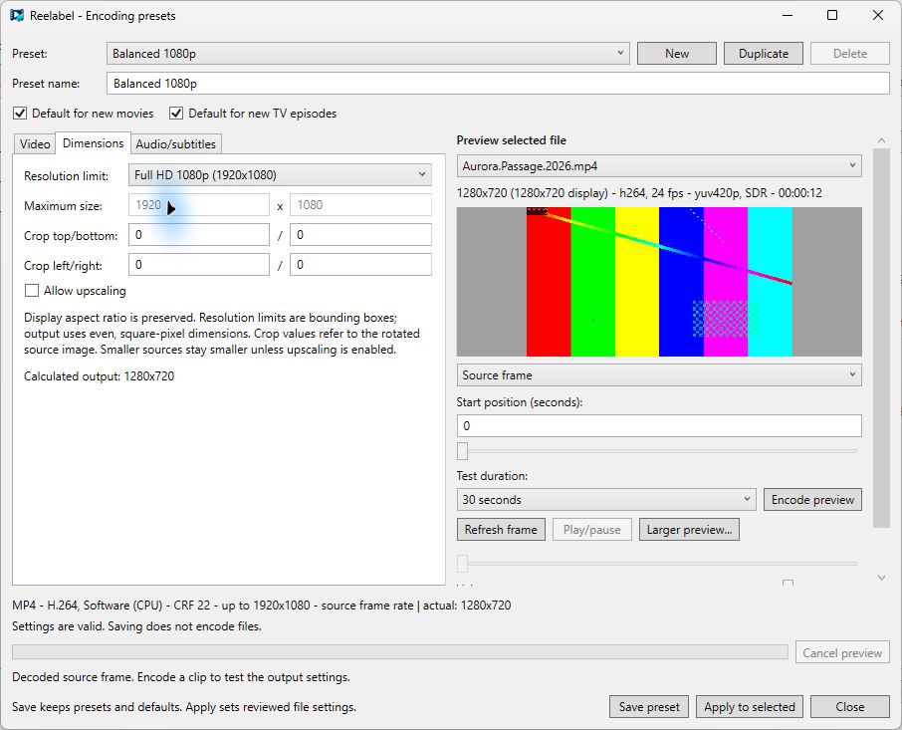
Task: Open the Preset dropdown
Action: tap(367, 54)
